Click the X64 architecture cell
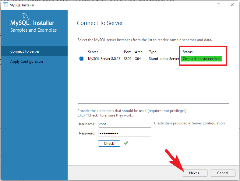 (x=138, y=59)
